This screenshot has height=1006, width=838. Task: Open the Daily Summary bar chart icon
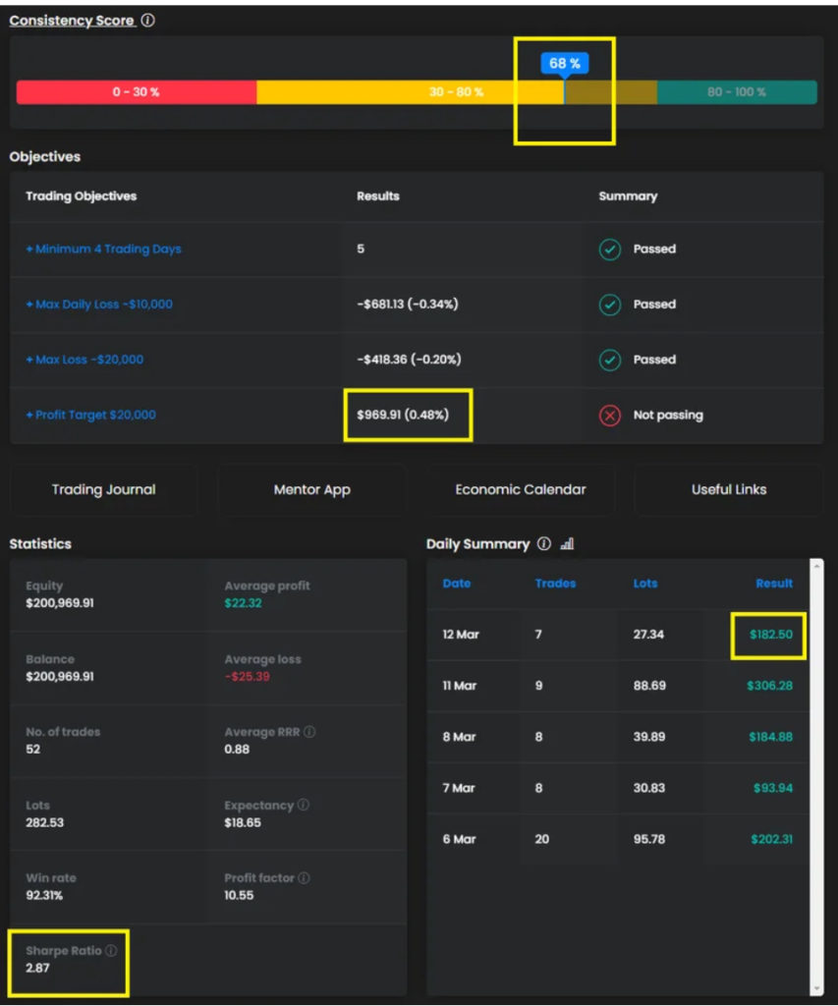click(x=567, y=544)
